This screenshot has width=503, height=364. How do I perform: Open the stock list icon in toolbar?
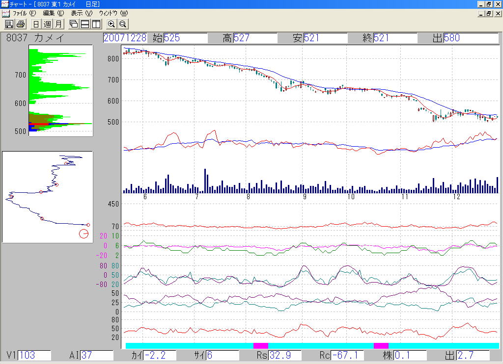[x=9, y=24]
